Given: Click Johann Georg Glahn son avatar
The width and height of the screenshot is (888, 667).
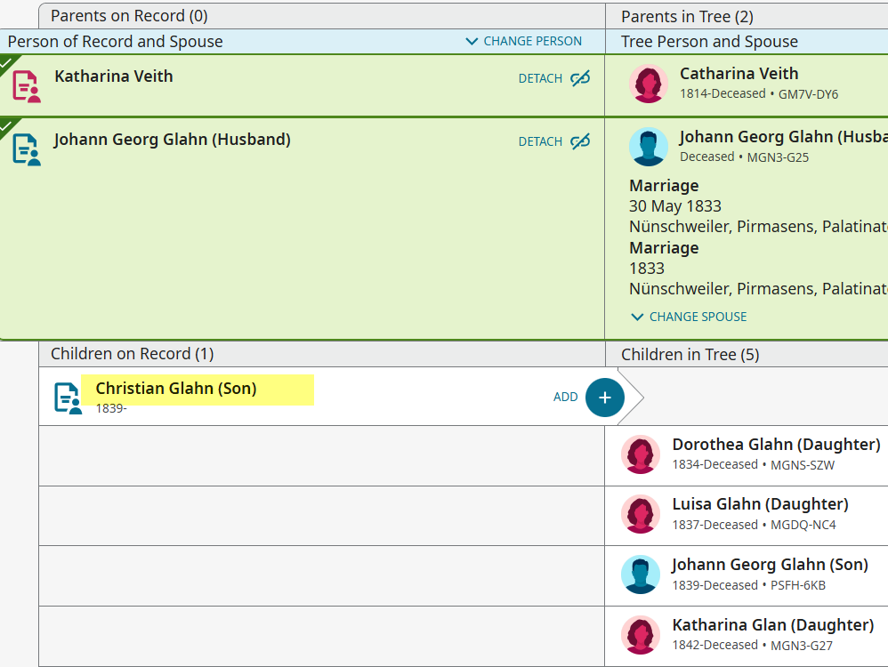Looking at the screenshot, I should pyautogui.click(x=641, y=575).
